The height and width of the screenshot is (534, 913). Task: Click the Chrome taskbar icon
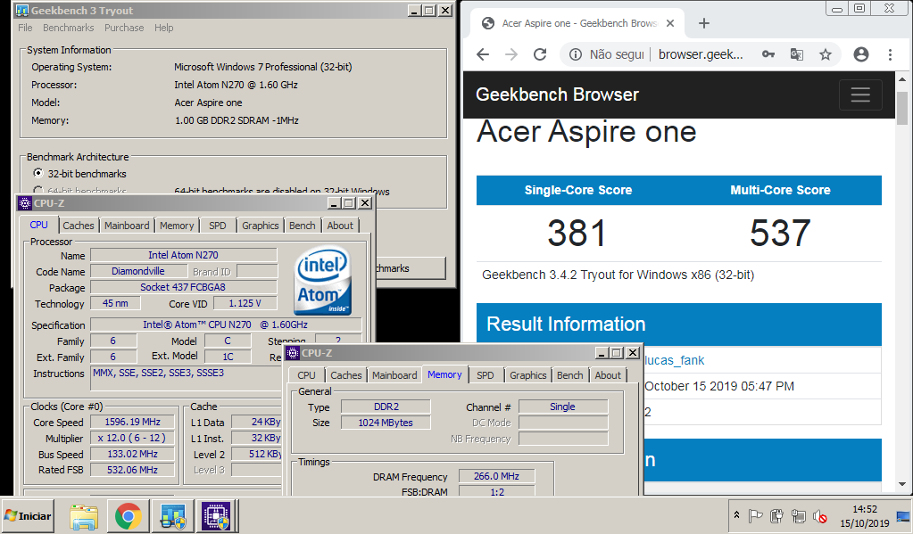(129, 516)
